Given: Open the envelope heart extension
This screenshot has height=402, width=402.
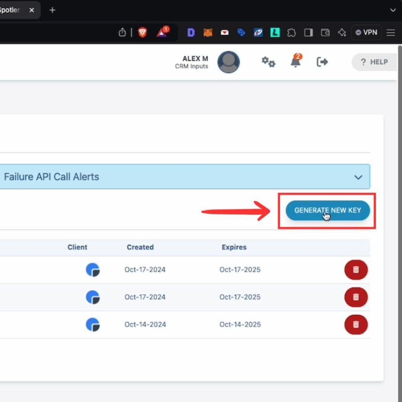Looking at the screenshot, I should [225, 33].
